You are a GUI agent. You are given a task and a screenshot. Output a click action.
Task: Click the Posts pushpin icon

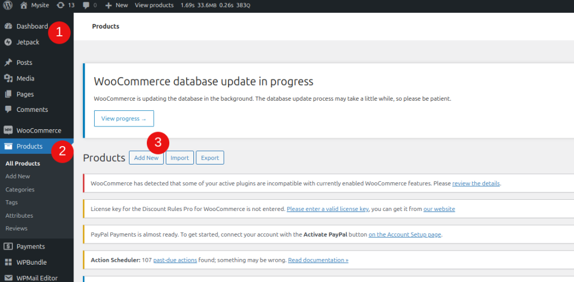click(8, 63)
